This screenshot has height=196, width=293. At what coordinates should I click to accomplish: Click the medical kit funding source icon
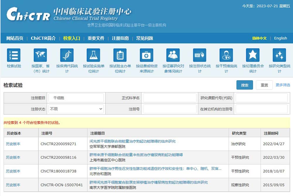click(146, 55)
